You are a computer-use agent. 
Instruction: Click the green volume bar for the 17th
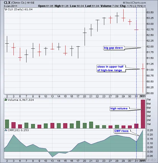[78, 124]
